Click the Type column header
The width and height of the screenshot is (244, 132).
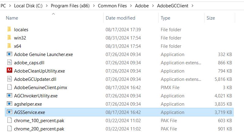165,18
